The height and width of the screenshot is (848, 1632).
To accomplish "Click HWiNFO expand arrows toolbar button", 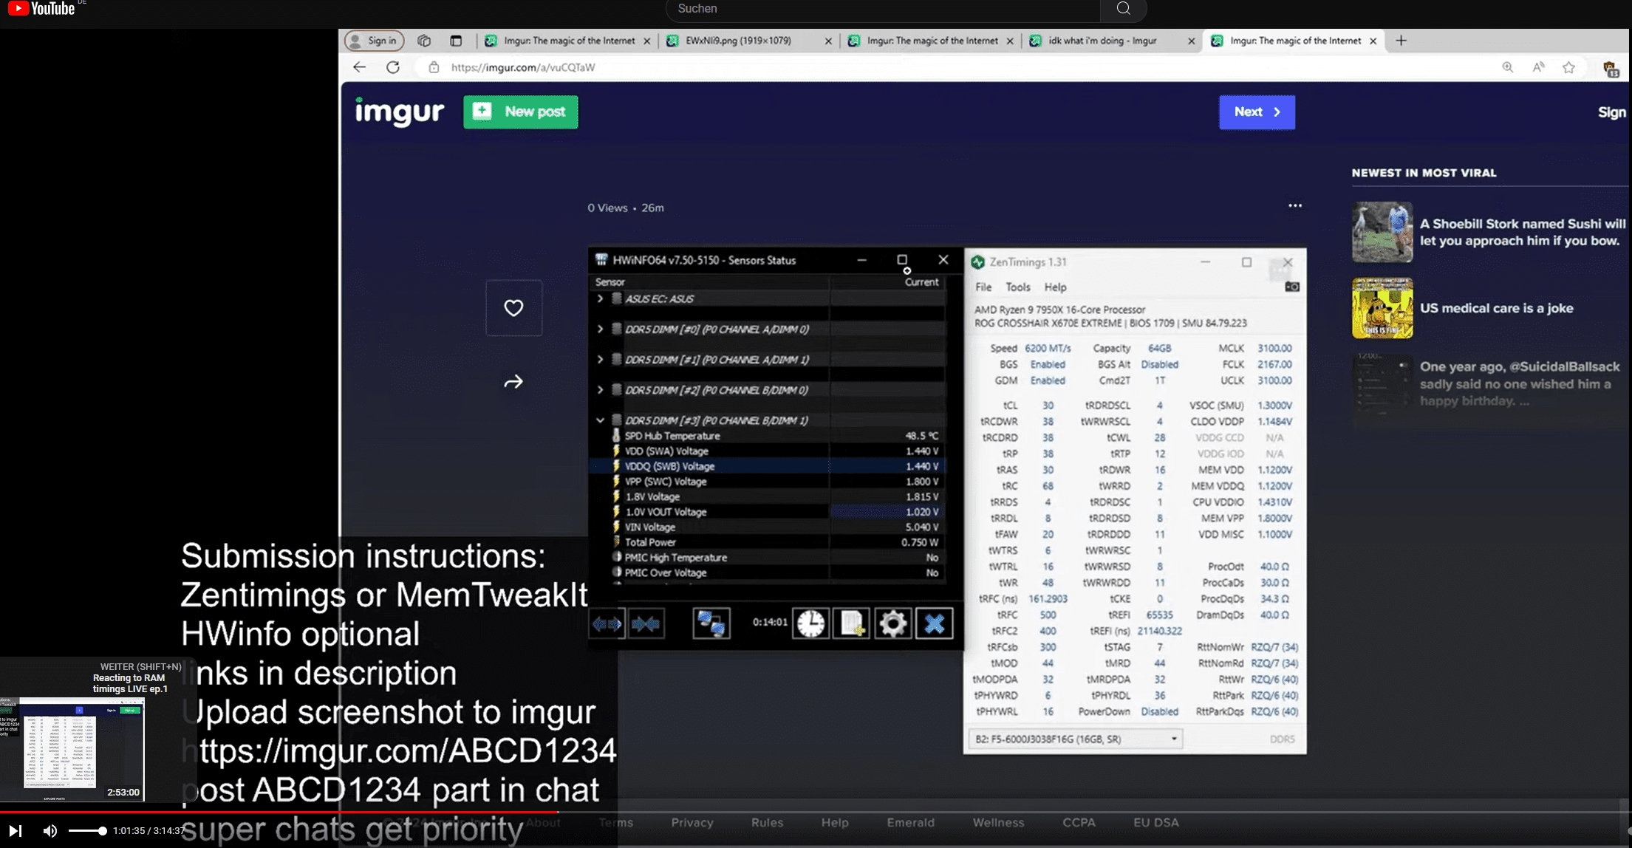I will point(607,624).
